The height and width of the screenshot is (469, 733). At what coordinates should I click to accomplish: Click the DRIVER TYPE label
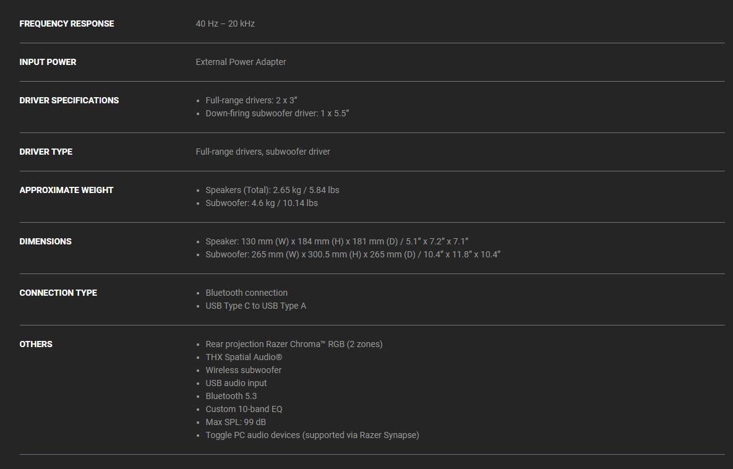click(46, 152)
